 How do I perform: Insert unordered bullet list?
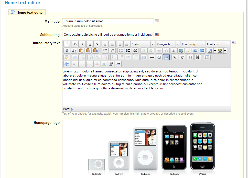(105, 51)
